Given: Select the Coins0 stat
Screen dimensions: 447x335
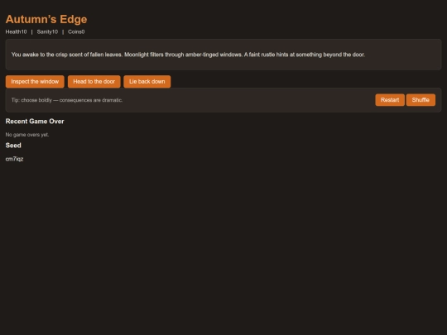Looking at the screenshot, I should pyautogui.click(x=76, y=32).
